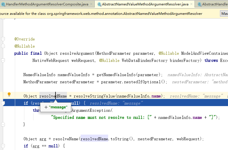Close the AbstractNamedValueMethodArgumentResolver.java tab
Image resolution: width=228 pixels, height=150 pixels.
pos(191,4)
